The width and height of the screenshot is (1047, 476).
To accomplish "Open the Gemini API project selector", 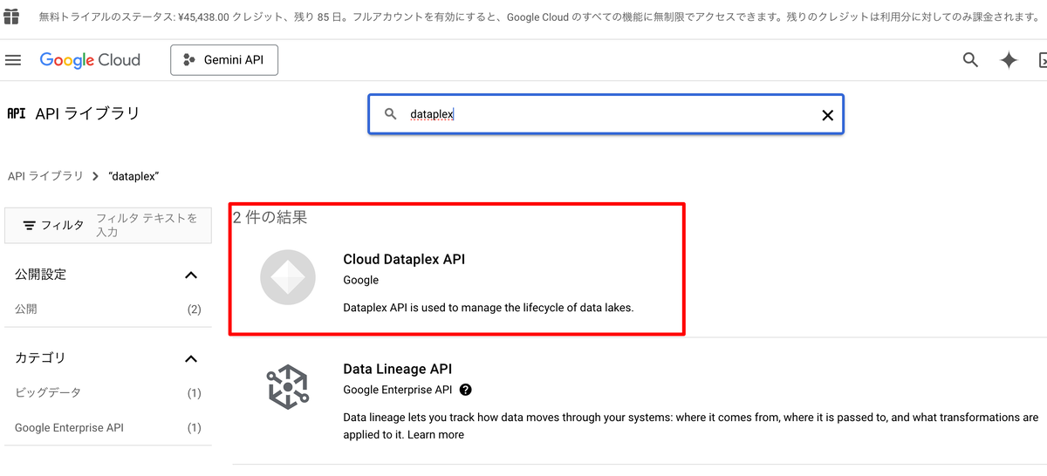I will pos(224,60).
